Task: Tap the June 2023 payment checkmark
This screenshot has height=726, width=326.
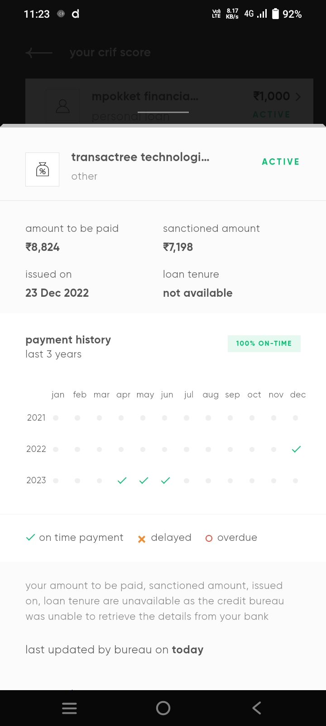Action: 165,481
